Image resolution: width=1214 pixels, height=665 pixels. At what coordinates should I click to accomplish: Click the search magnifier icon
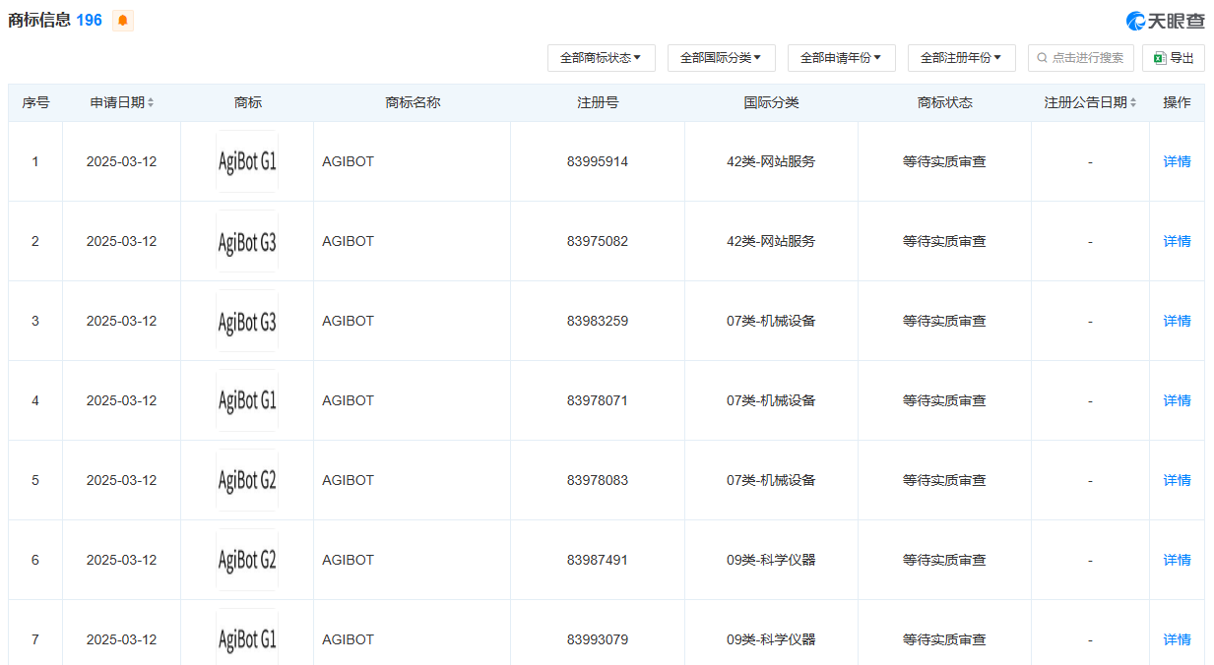pyautogui.click(x=1043, y=58)
